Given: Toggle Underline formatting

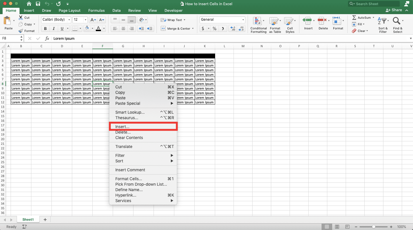Looking at the screenshot, I should coord(62,28).
